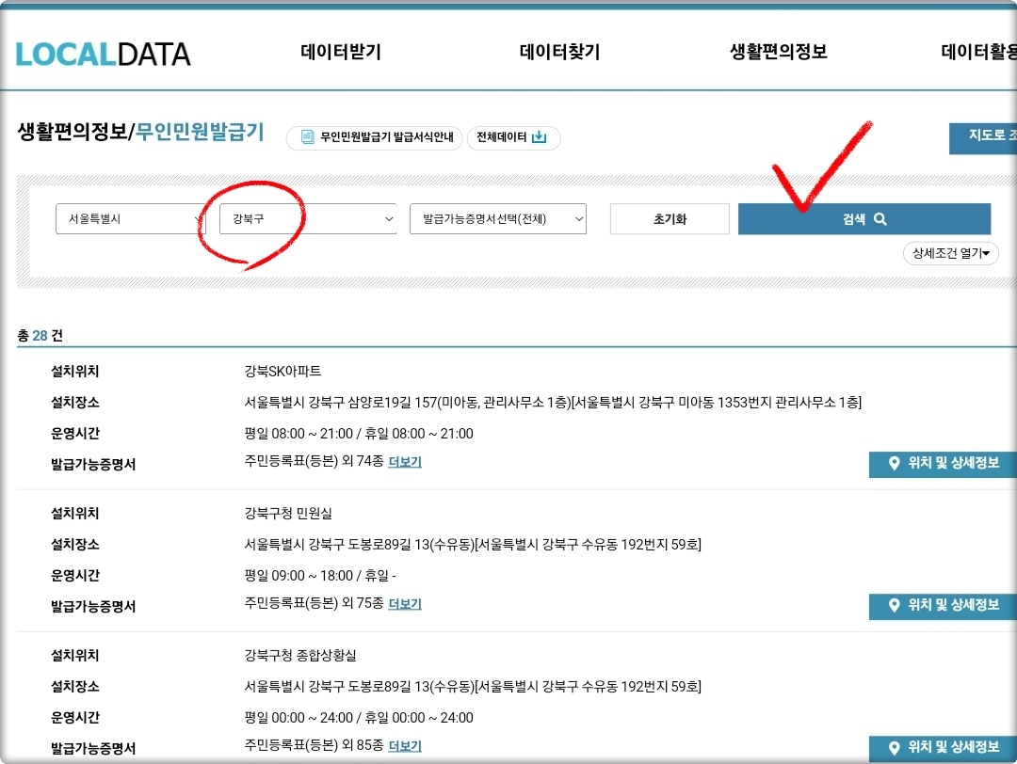
Task: Download 전체데이터
Action: (513, 137)
